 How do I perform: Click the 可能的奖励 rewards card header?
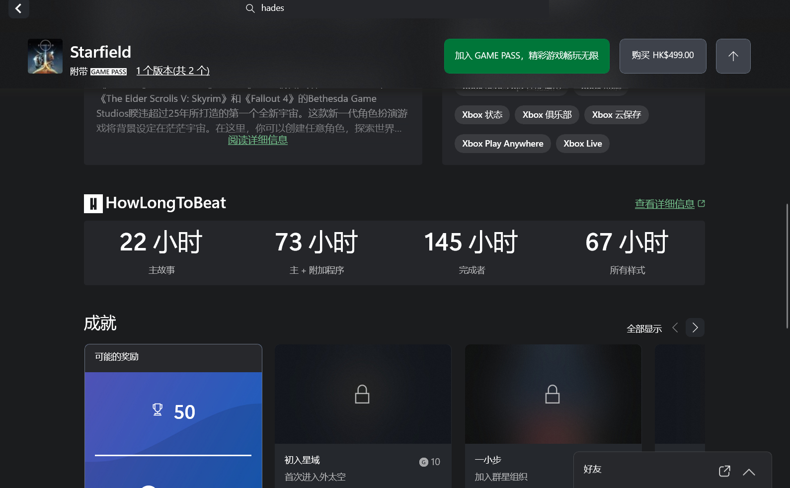click(173, 358)
